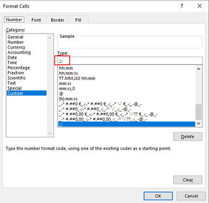
Task: Select the mm:ss format code
Action: [127, 83]
